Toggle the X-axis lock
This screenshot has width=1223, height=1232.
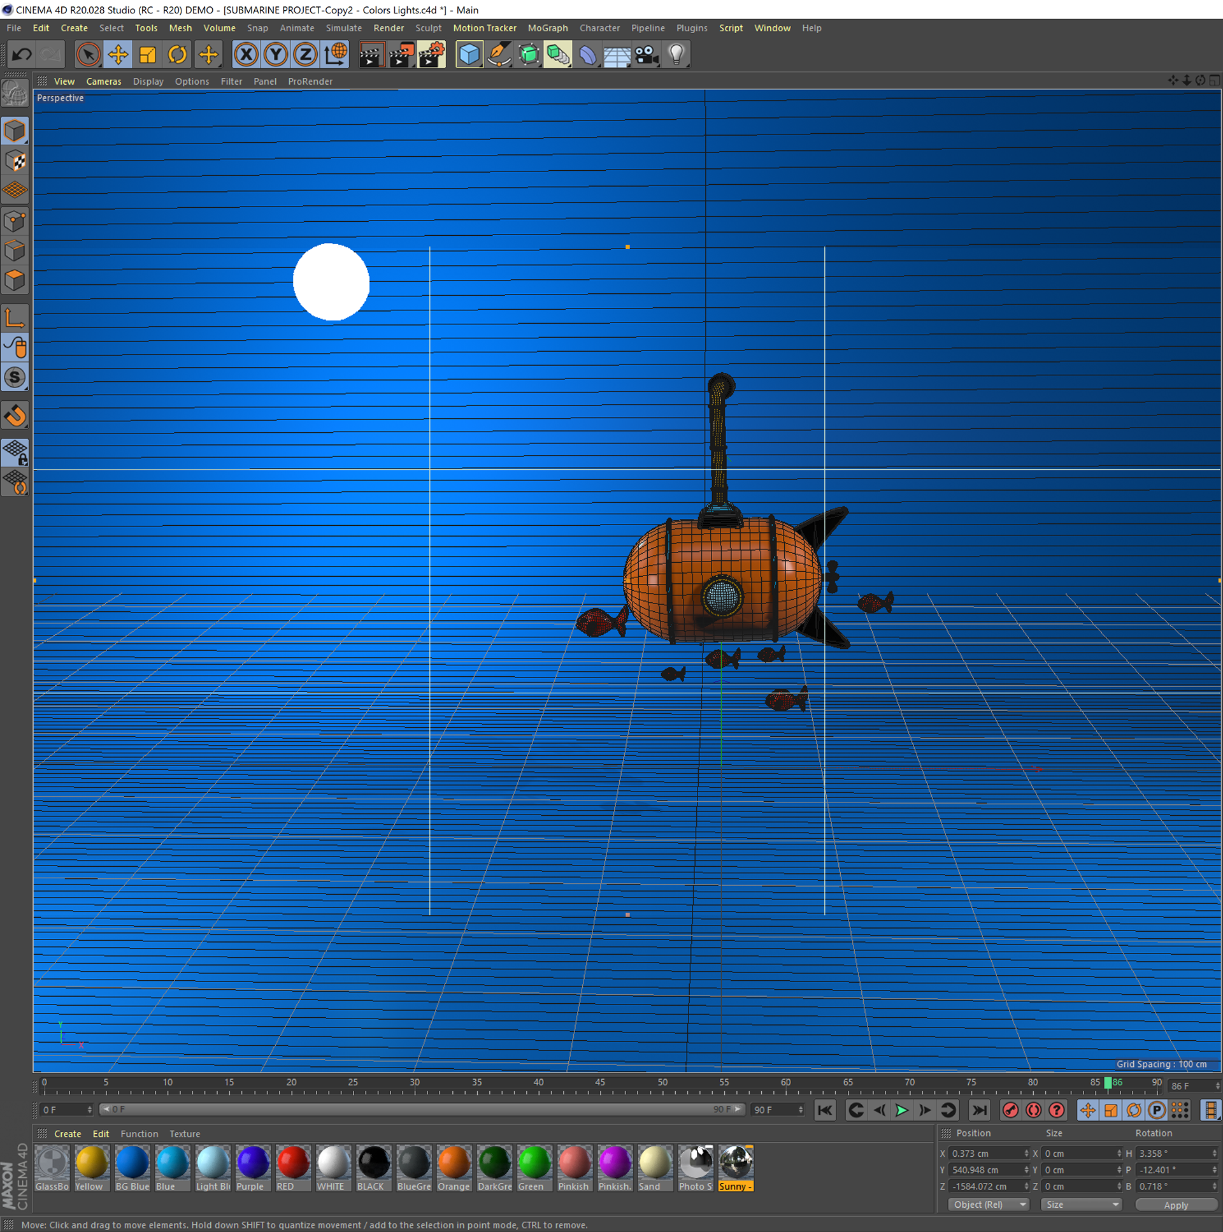point(246,55)
